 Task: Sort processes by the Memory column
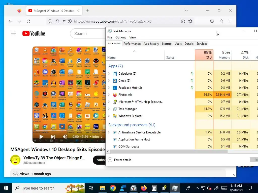click(x=223, y=55)
